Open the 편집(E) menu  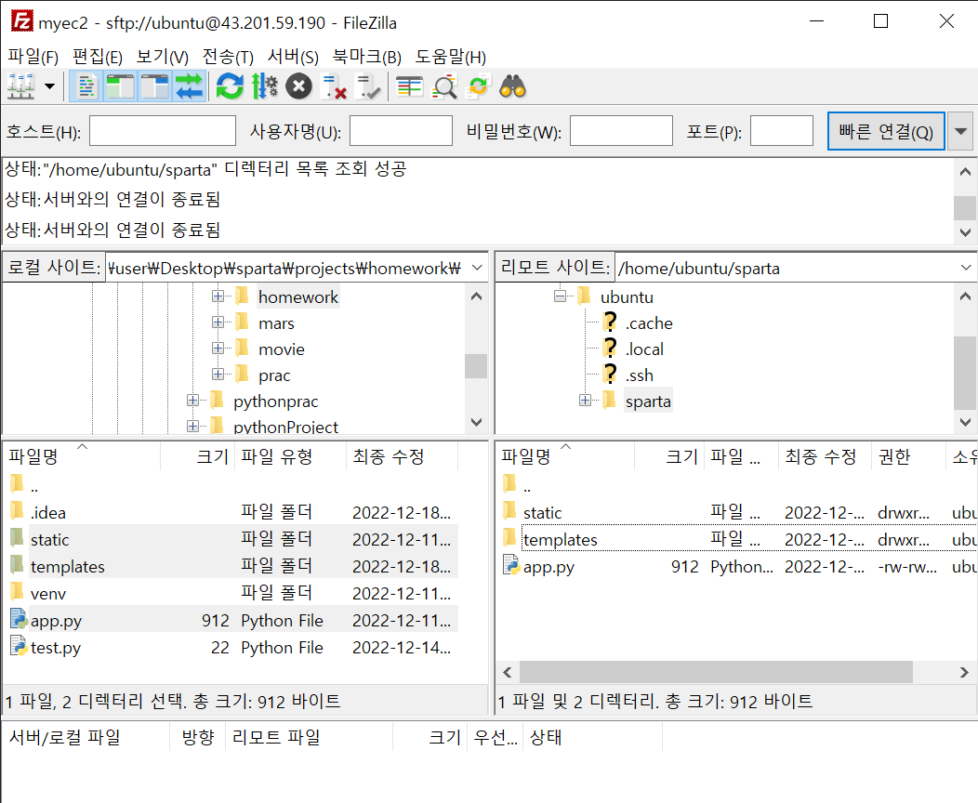[98, 57]
